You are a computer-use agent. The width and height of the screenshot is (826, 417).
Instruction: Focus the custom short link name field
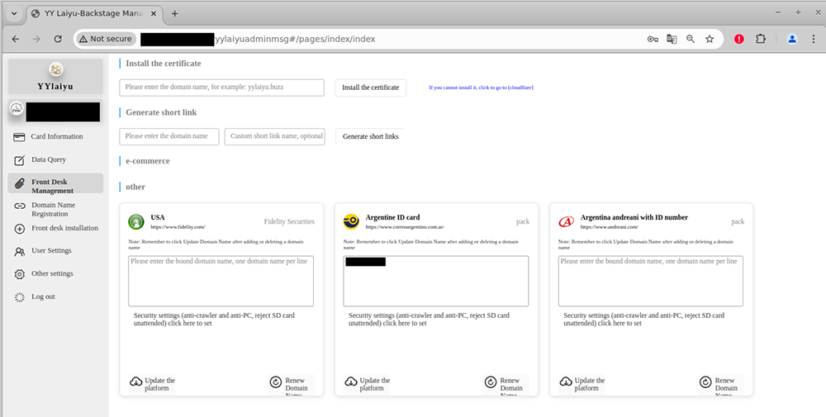[275, 137]
